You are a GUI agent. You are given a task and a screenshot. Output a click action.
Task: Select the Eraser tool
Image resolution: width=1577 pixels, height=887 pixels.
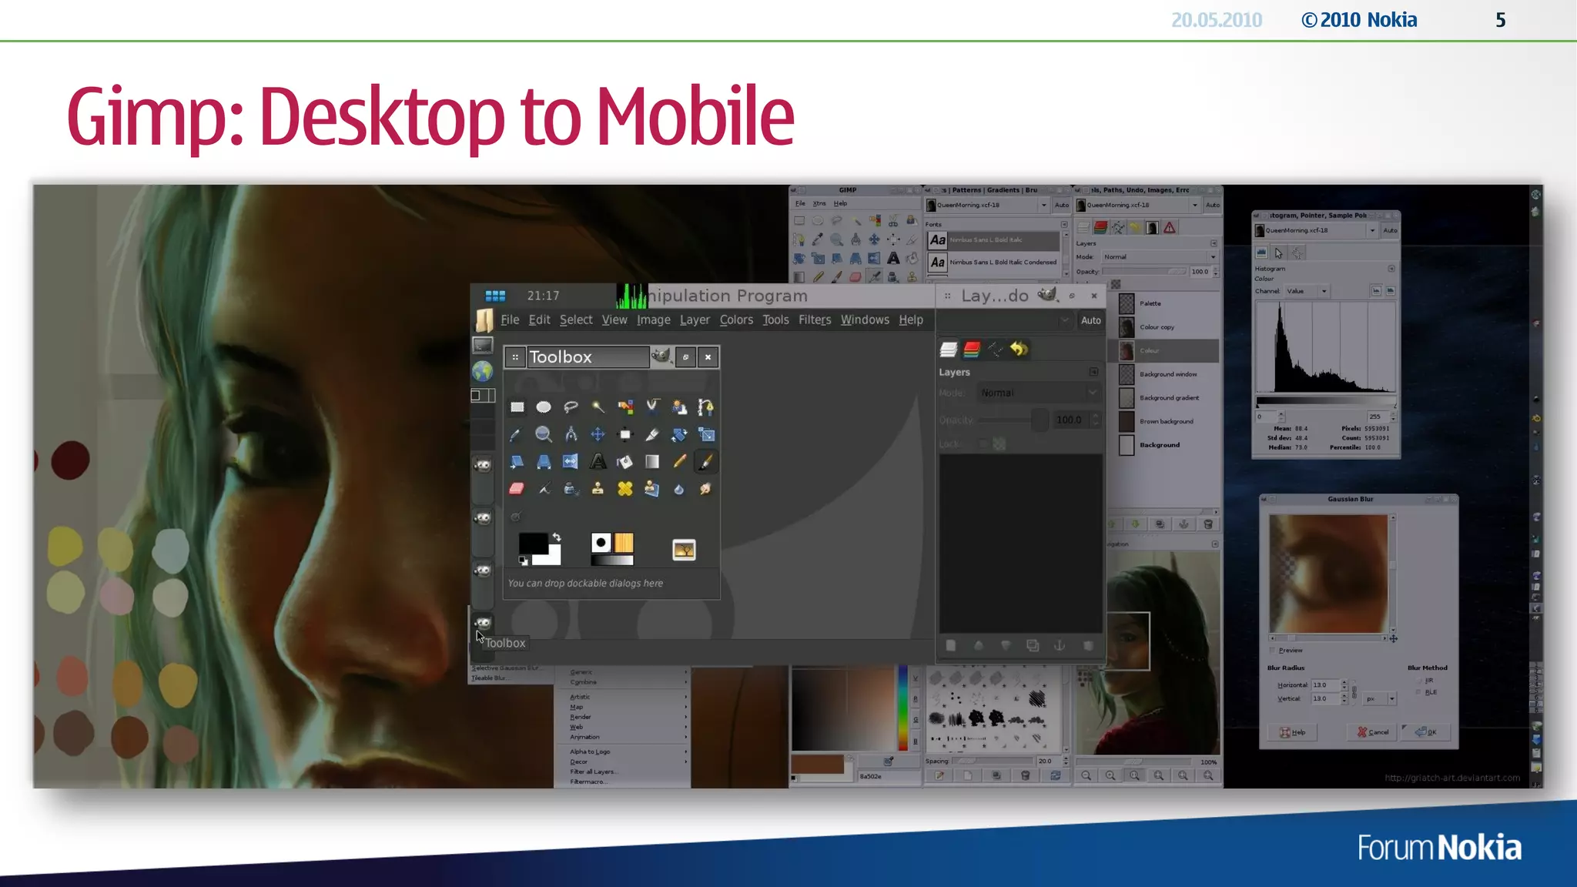(x=517, y=489)
